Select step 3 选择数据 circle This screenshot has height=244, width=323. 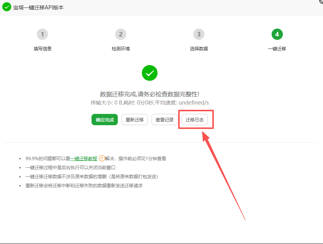tap(199, 34)
